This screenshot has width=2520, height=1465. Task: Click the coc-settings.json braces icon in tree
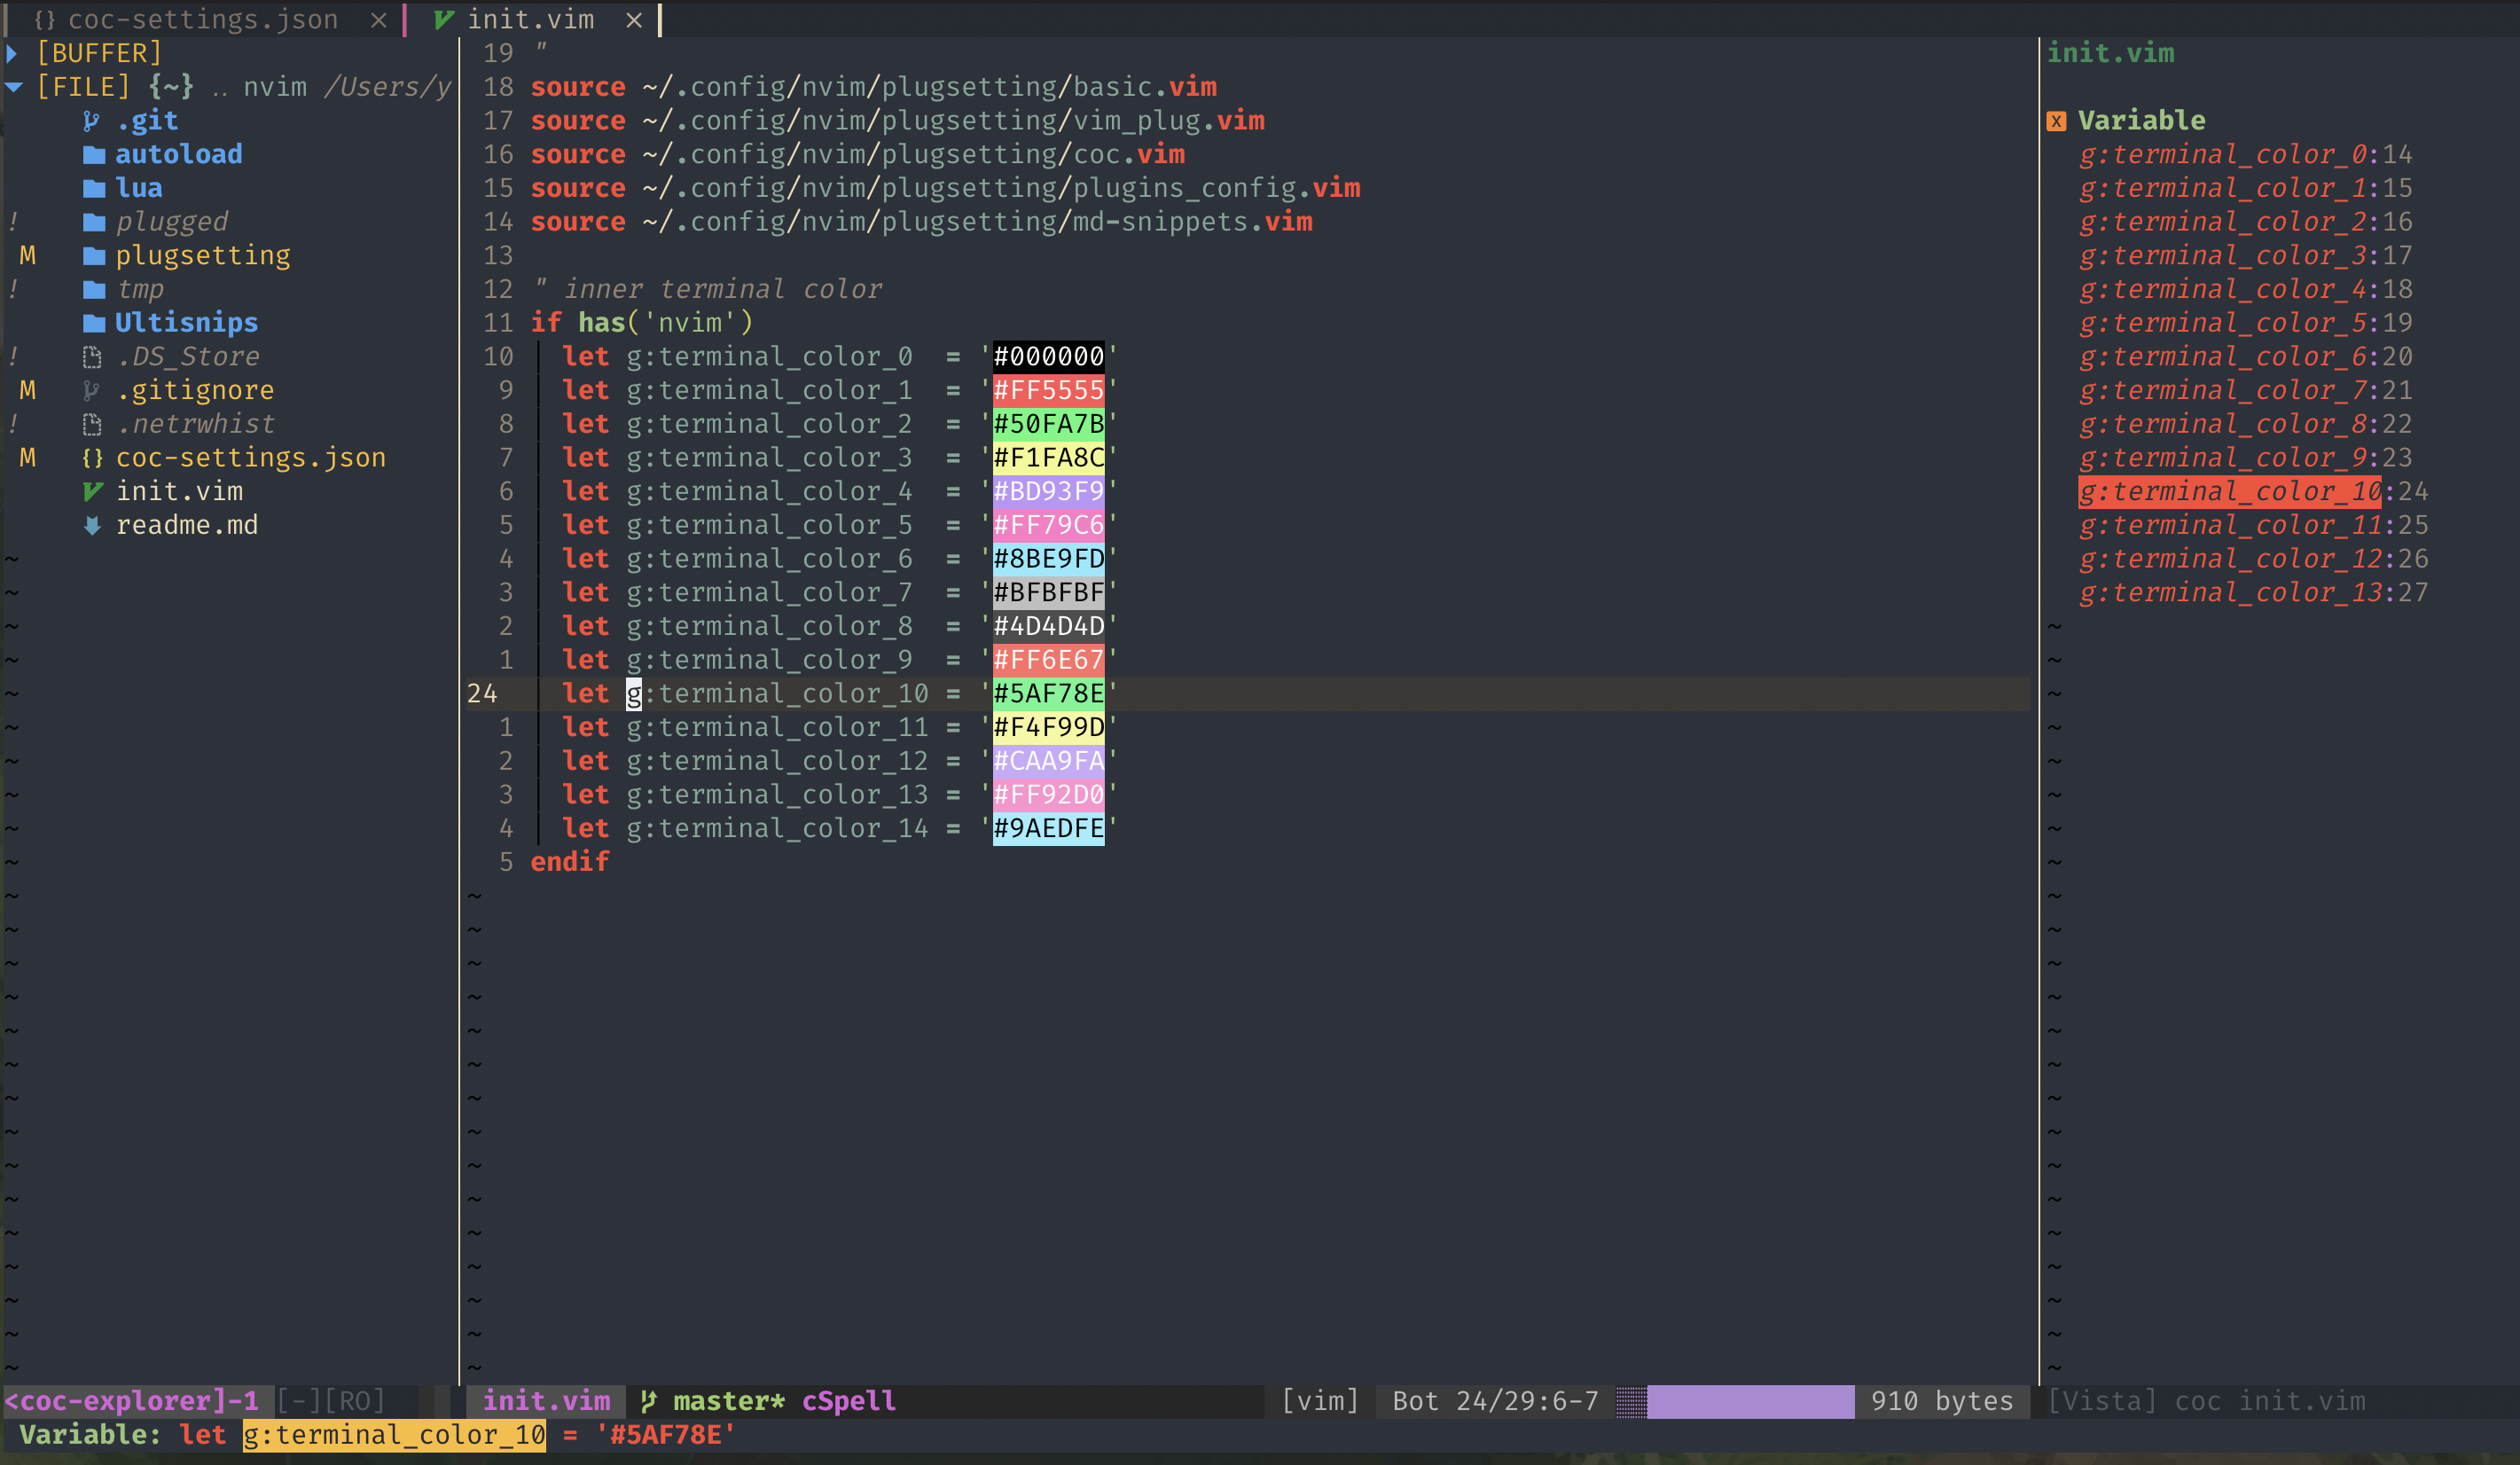tap(92, 458)
